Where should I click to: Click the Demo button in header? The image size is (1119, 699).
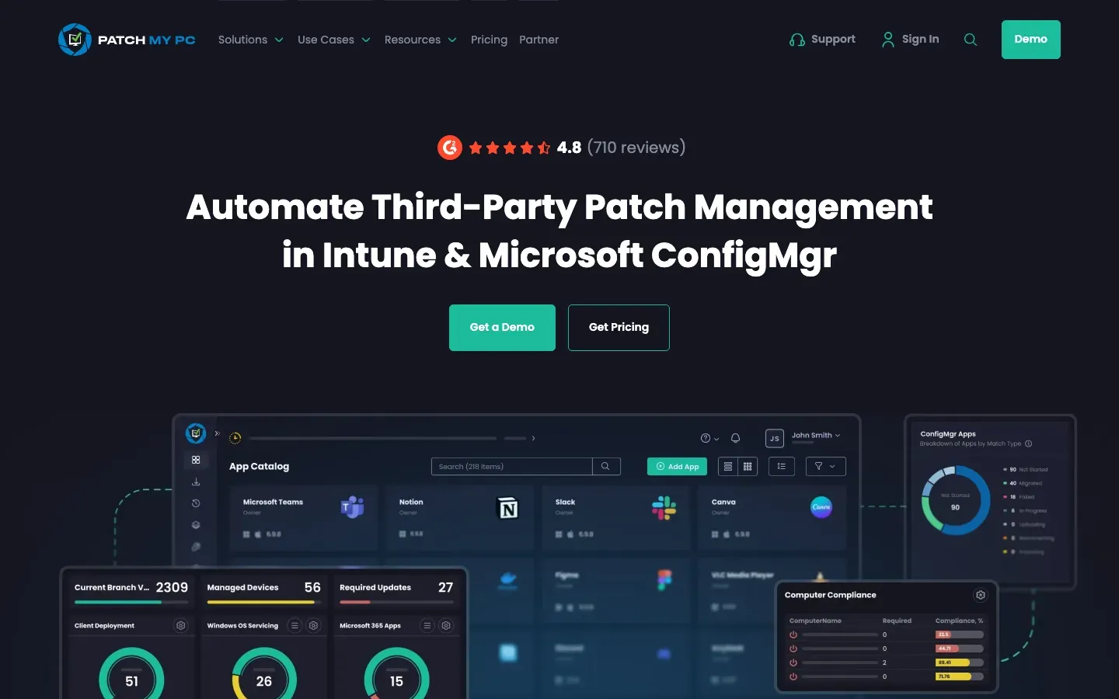point(1030,40)
